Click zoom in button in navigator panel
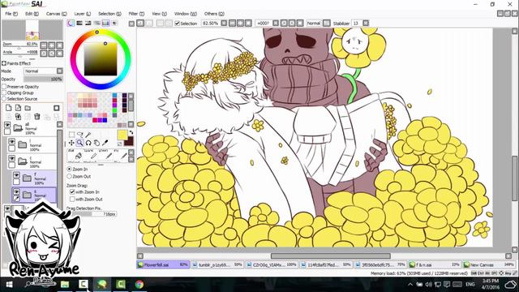The image size is (519, 292). pos(52,45)
